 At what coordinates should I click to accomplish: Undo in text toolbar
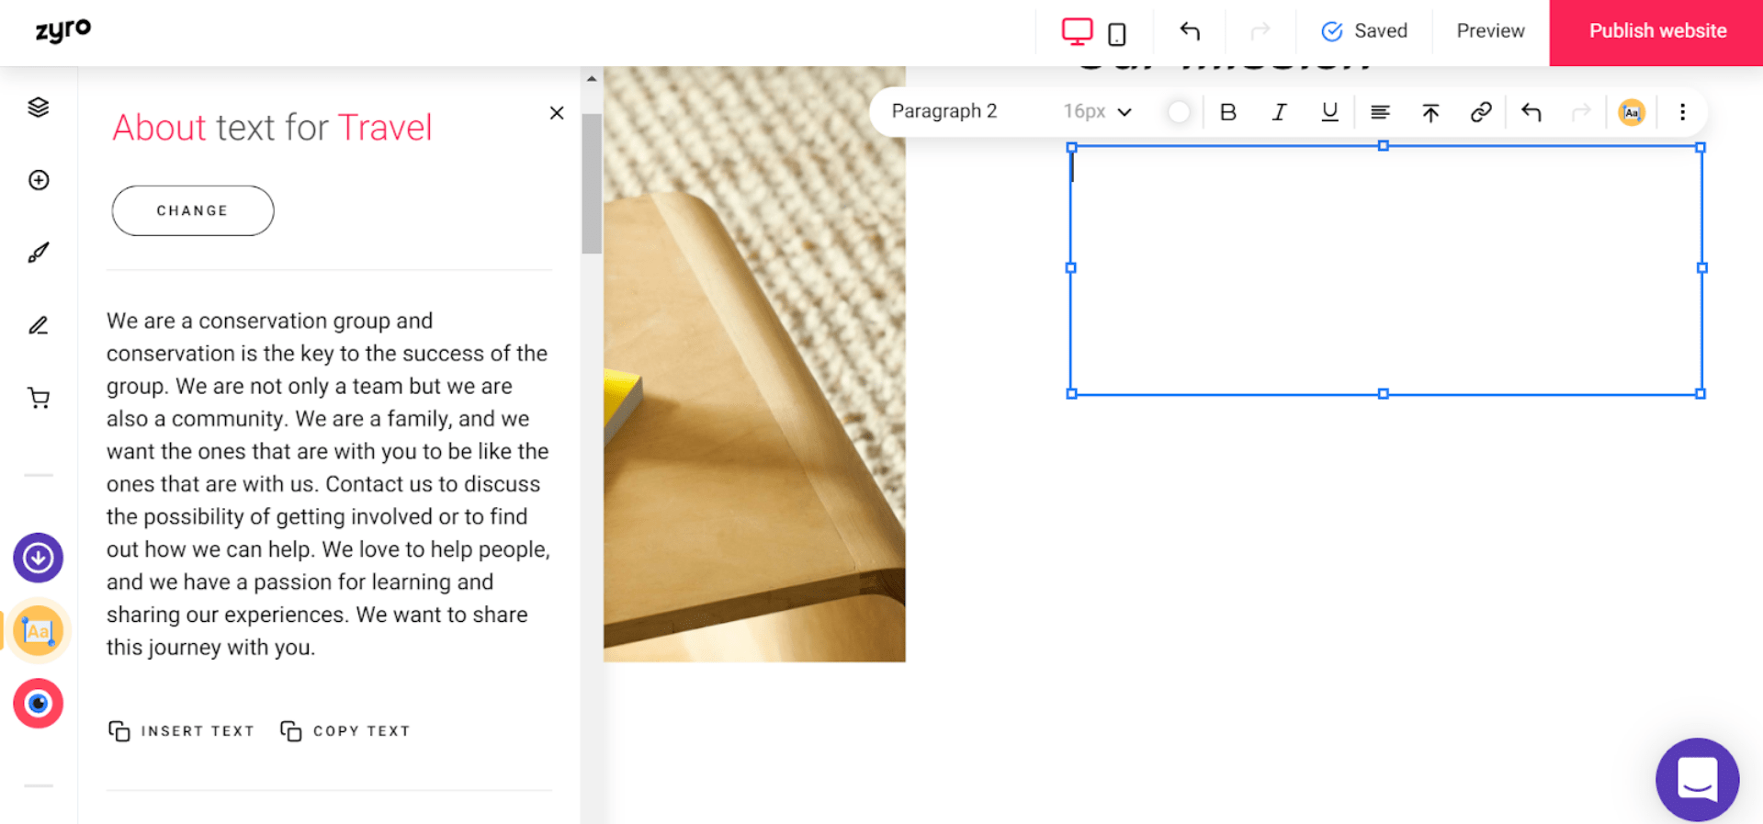pyautogui.click(x=1531, y=112)
